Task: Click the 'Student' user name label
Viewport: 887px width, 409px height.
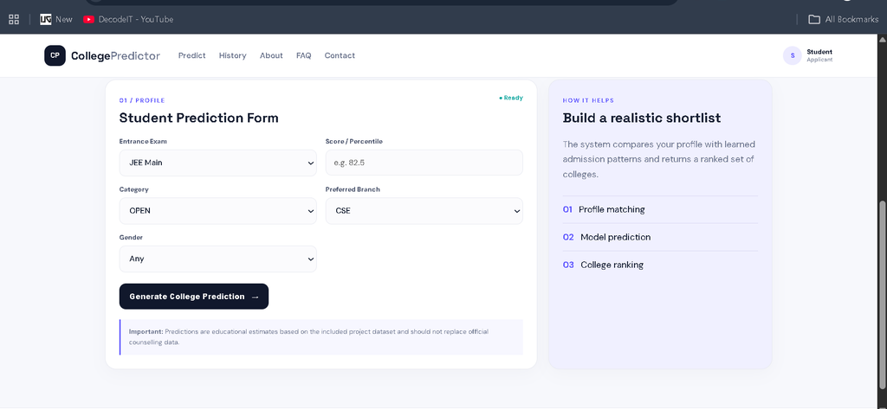Action: click(819, 52)
